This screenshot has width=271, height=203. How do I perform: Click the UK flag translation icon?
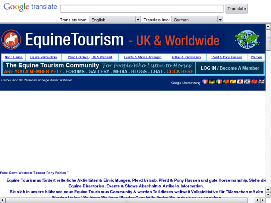click(261, 82)
